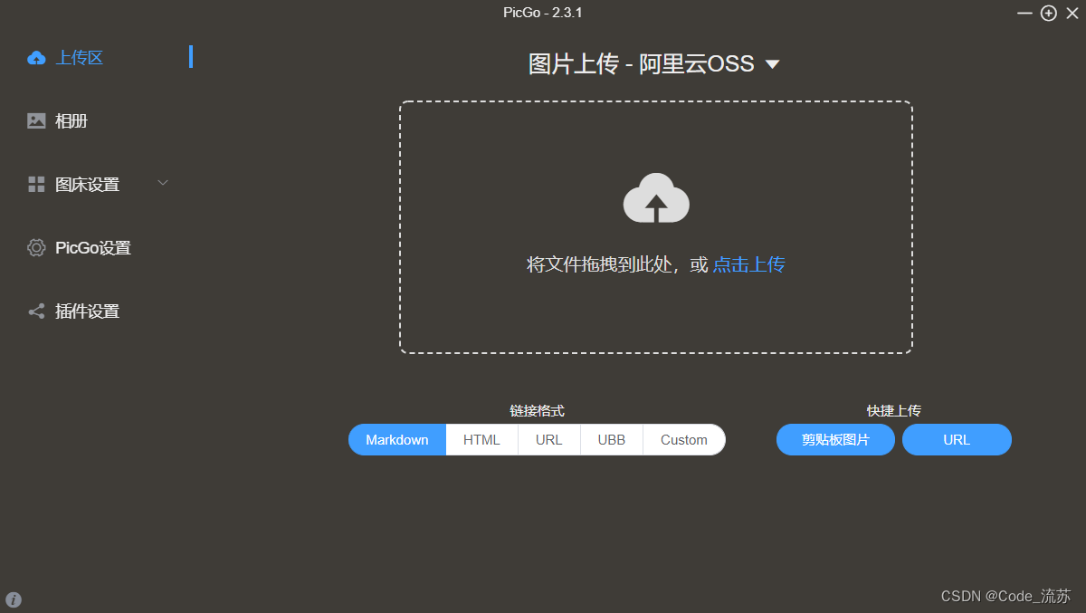Click the 图片上传 - 阿里云OSS title

click(642, 64)
